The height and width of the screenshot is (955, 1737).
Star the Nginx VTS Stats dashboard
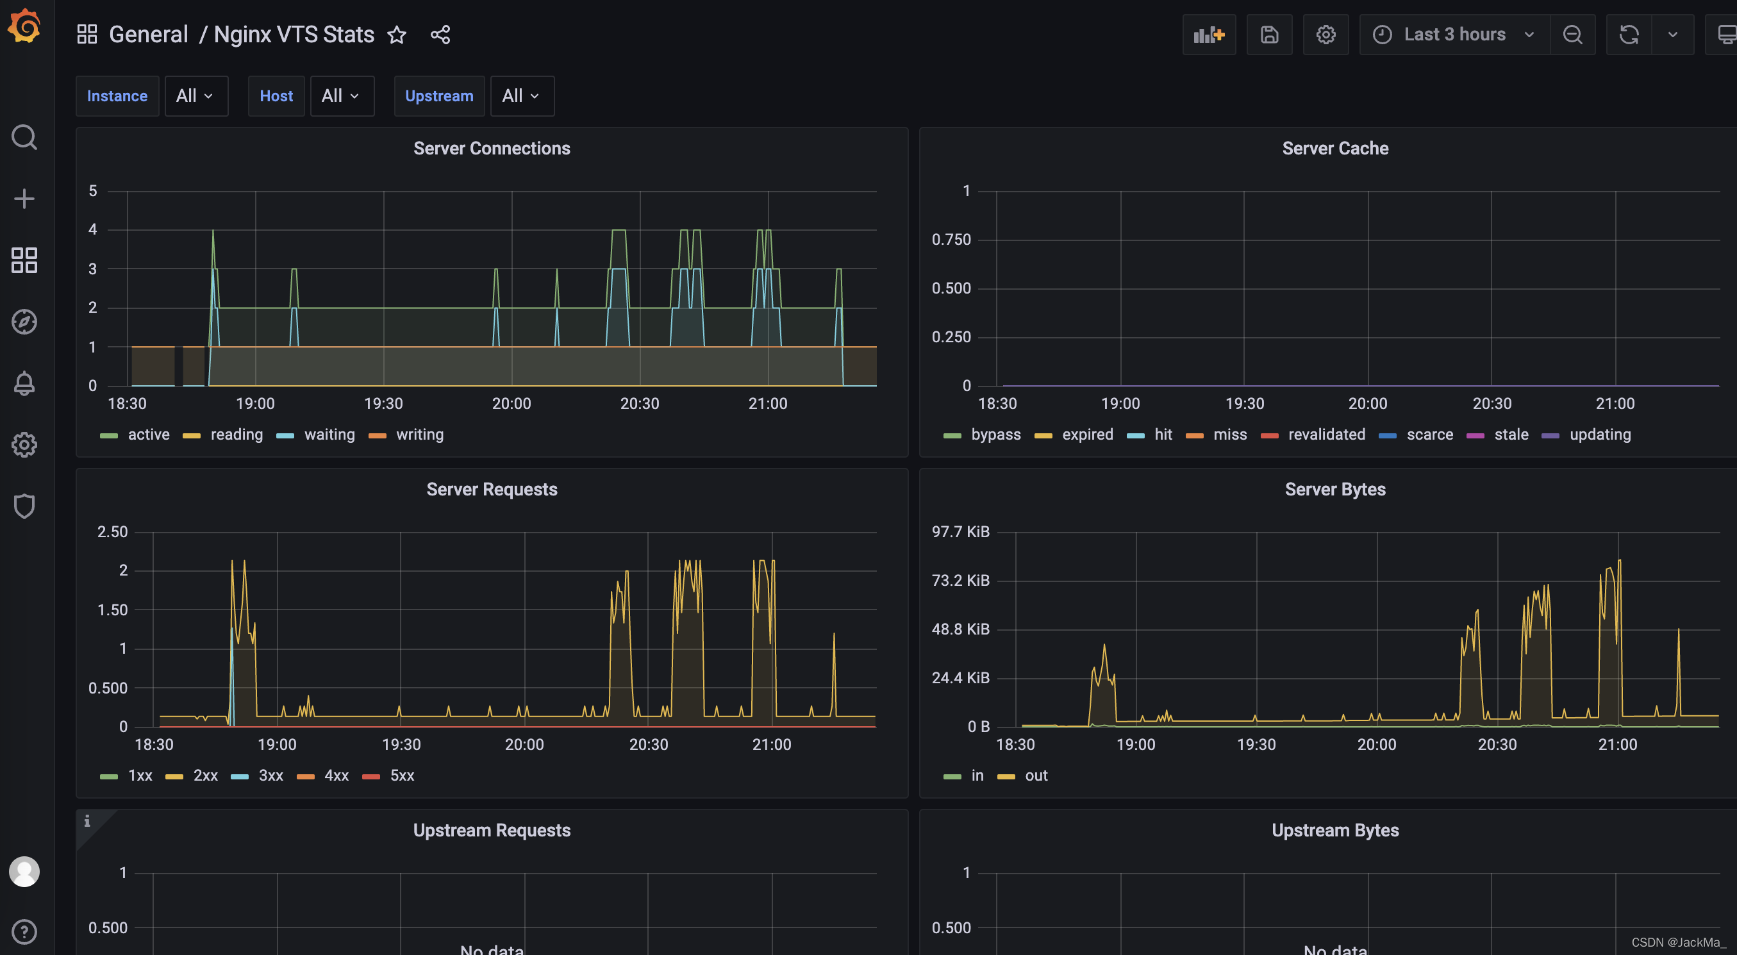397,35
